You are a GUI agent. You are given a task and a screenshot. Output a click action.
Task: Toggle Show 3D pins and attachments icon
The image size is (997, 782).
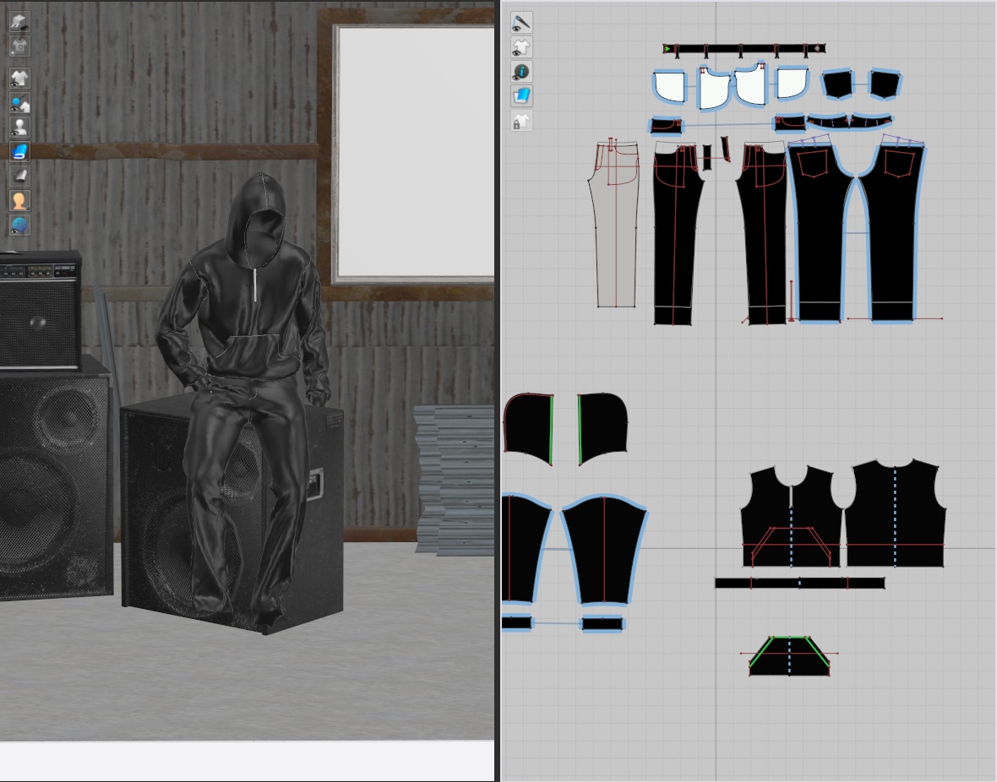point(19,102)
